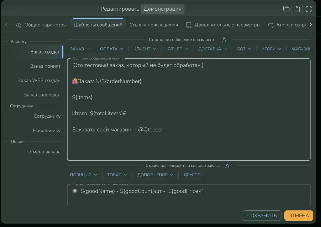Expand the ИТОГИ variables dropdown

(x=271, y=49)
